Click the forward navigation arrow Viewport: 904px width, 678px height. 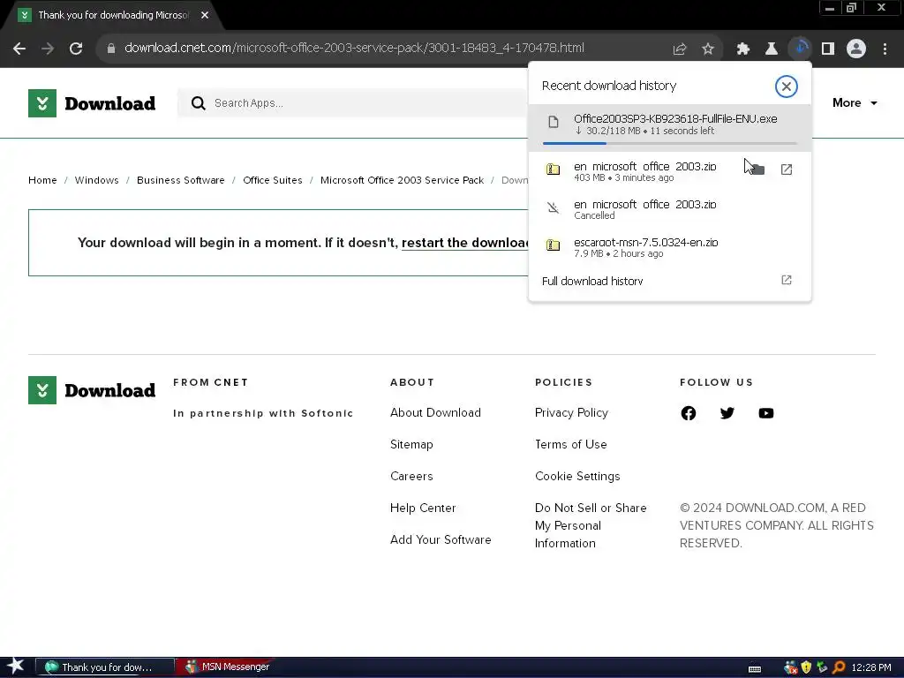pyautogui.click(x=48, y=49)
